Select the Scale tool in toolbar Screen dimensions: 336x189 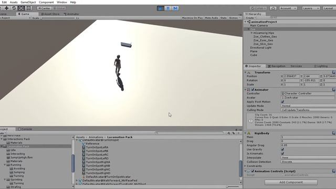coord(21,8)
